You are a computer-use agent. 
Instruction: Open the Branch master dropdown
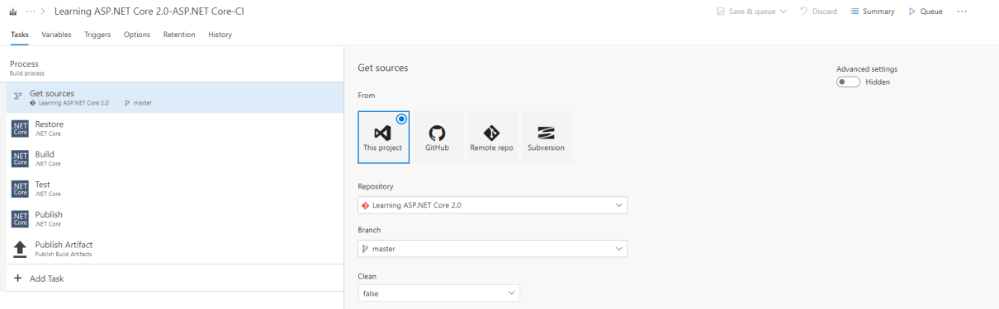[x=492, y=249]
